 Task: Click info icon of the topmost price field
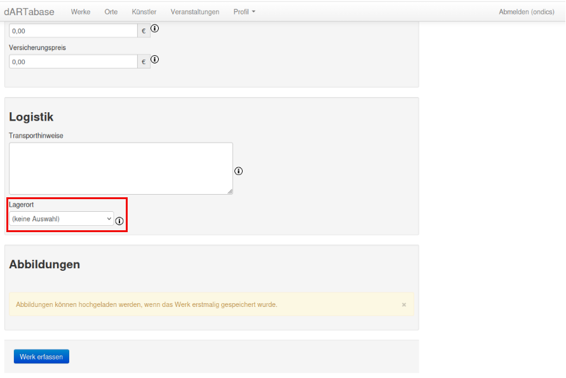click(154, 29)
